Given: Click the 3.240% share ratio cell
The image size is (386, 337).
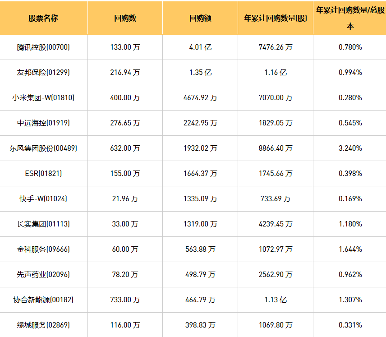Looking at the screenshot, I should pos(350,148).
